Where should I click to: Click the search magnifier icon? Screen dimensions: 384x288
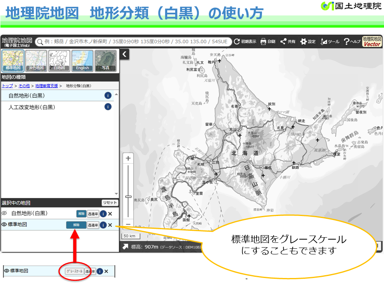[x=40, y=42]
